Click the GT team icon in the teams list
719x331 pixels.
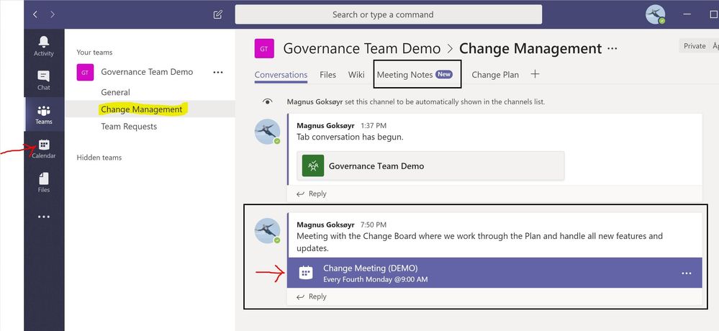pyautogui.click(x=86, y=72)
